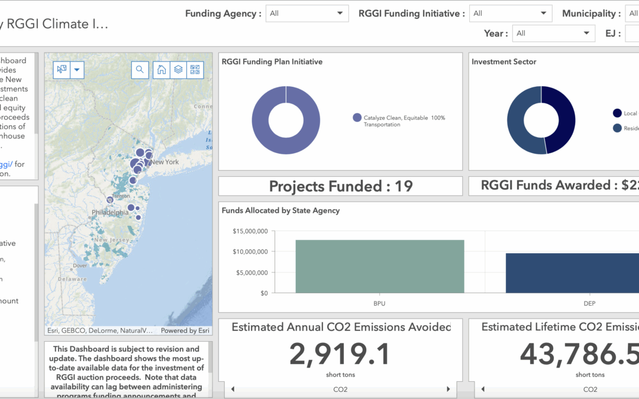Open the map search tool

(x=140, y=70)
